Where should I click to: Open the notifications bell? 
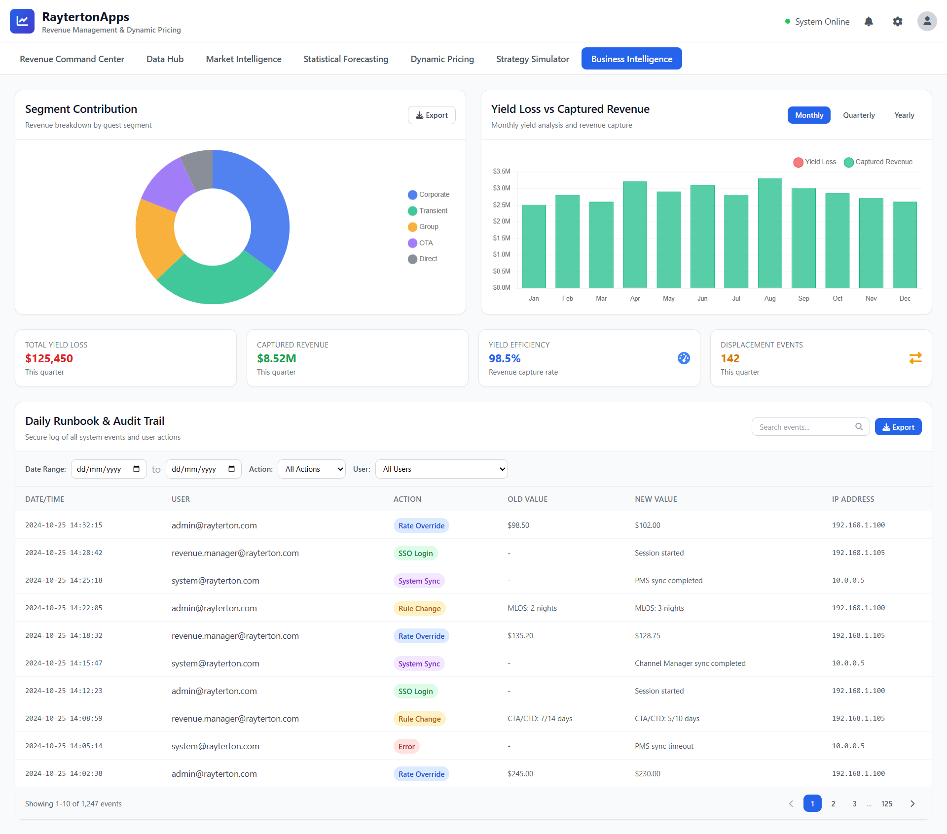pyautogui.click(x=869, y=21)
